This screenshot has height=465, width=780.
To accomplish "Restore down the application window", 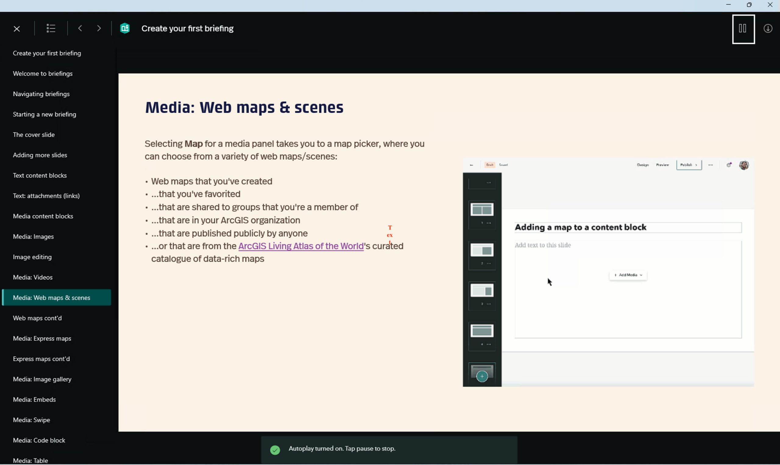I will [x=749, y=5].
